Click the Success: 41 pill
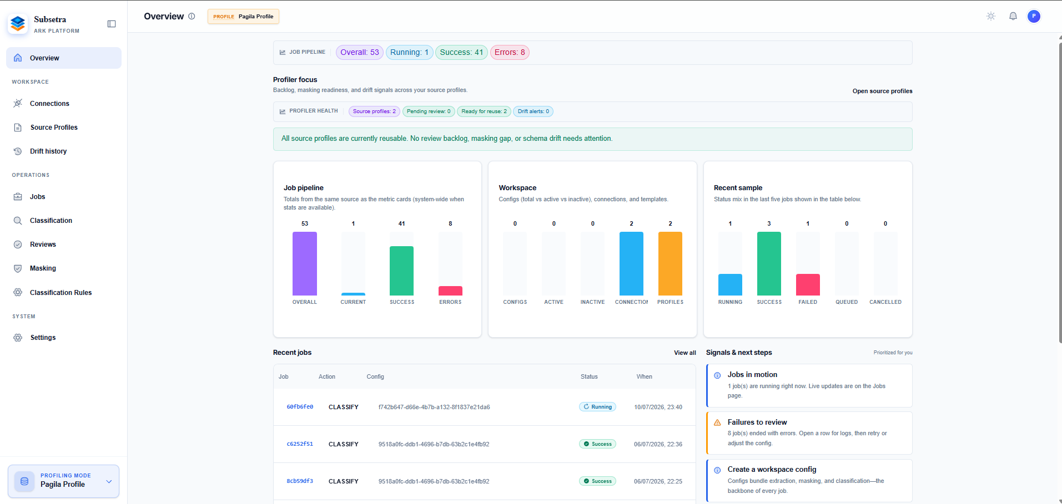The height and width of the screenshot is (504, 1062). pos(461,52)
